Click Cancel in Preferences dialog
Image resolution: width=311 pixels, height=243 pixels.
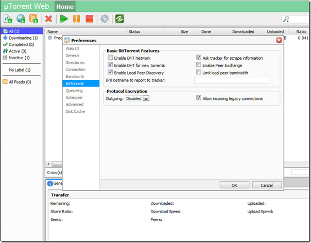tap(267, 185)
